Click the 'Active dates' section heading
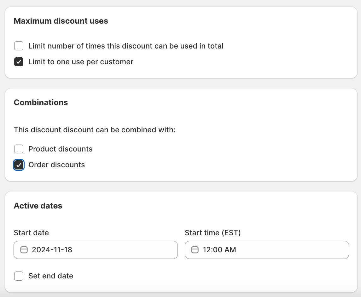 [38, 206]
